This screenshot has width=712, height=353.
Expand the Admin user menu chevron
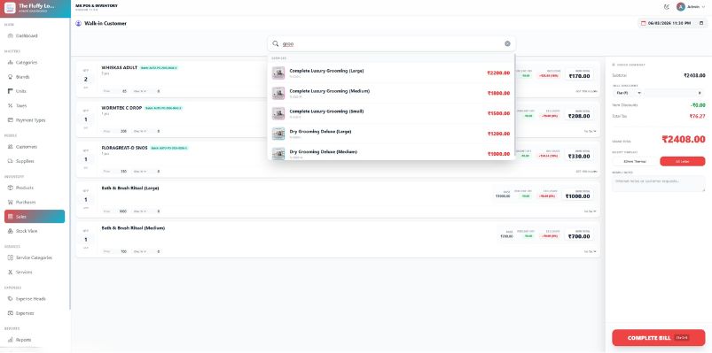click(703, 7)
